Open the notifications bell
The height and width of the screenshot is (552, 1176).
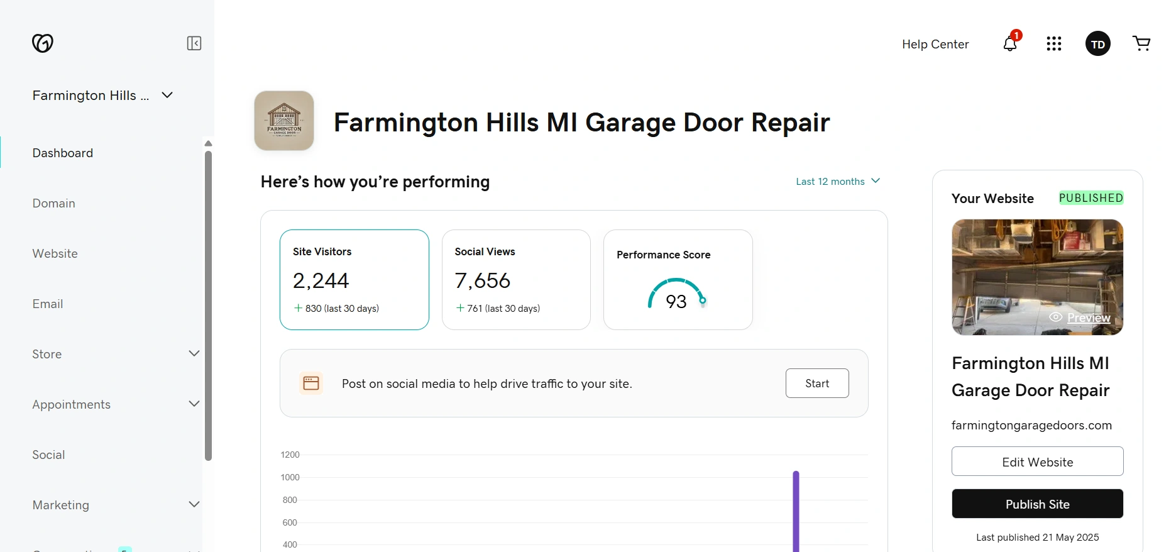(x=1010, y=44)
